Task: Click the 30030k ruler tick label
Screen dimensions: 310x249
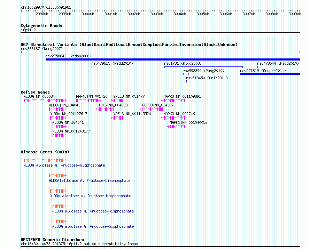Action: (x=157, y=14)
